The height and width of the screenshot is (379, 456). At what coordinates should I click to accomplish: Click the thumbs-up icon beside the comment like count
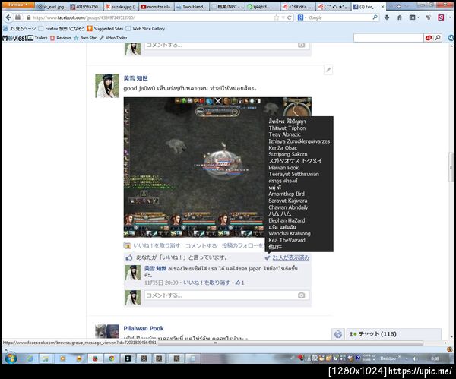tap(238, 283)
